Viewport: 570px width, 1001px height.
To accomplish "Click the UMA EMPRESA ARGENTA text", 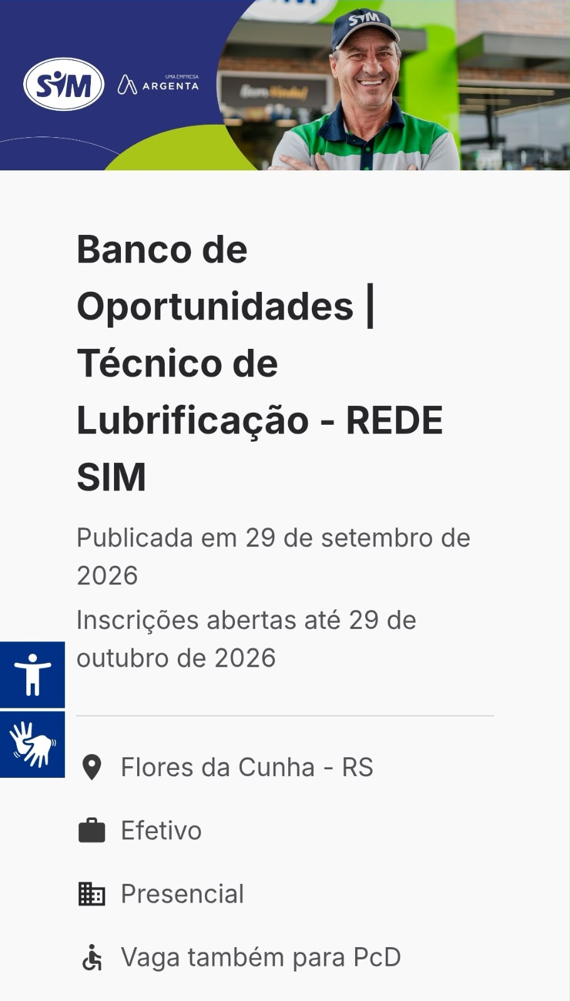I will pos(170,83).
